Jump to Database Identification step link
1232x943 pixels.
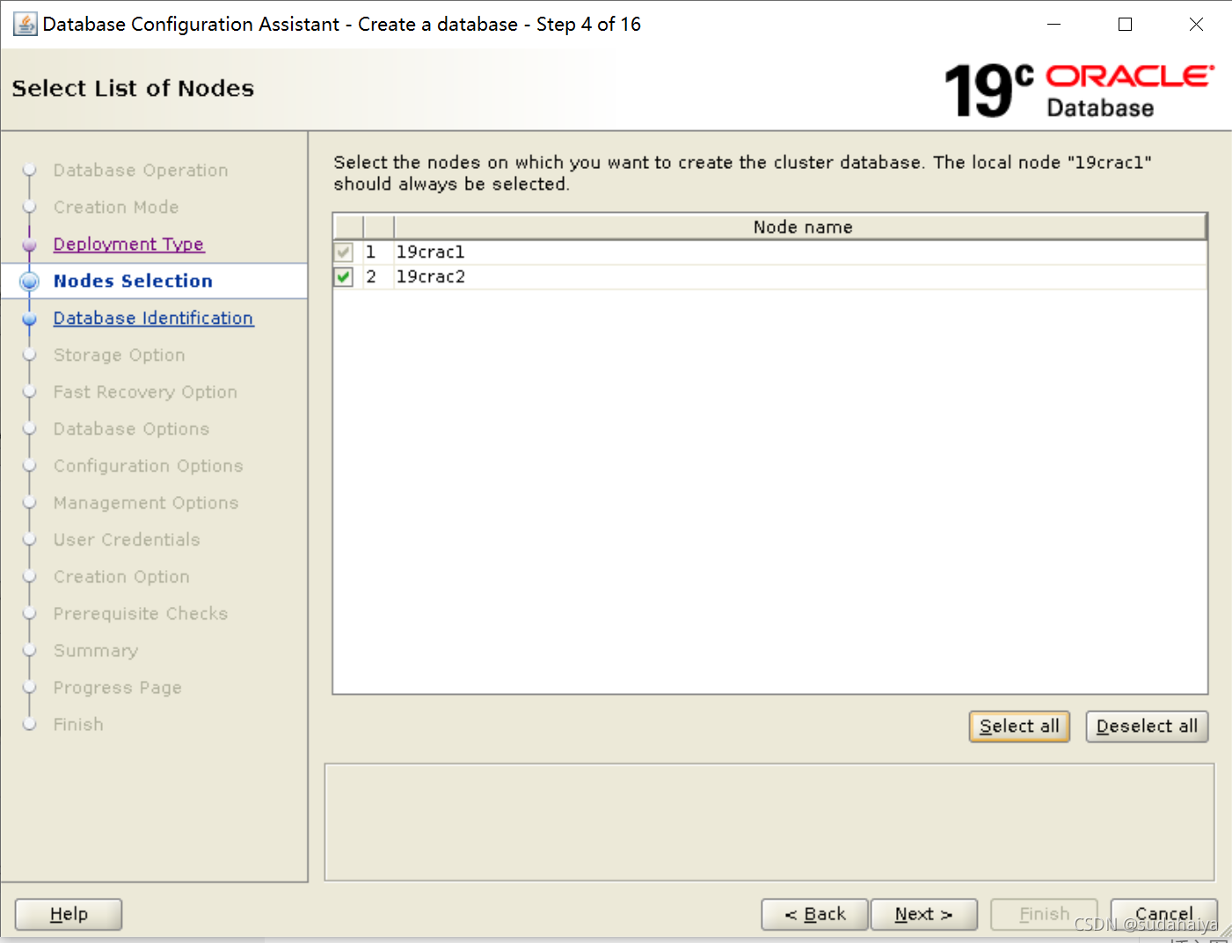[153, 318]
